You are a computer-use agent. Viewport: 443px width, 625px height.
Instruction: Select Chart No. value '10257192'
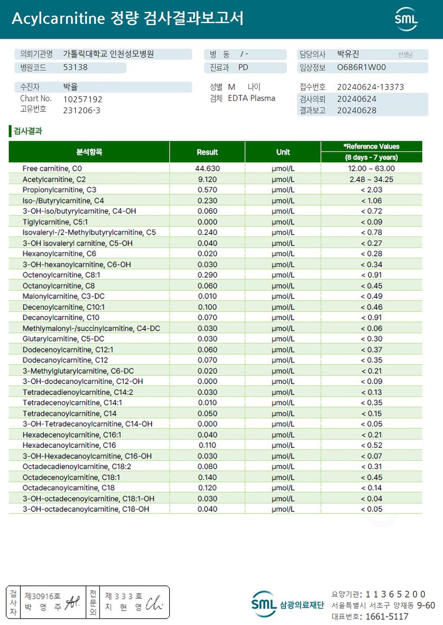pyautogui.click(x=83, y=99)
